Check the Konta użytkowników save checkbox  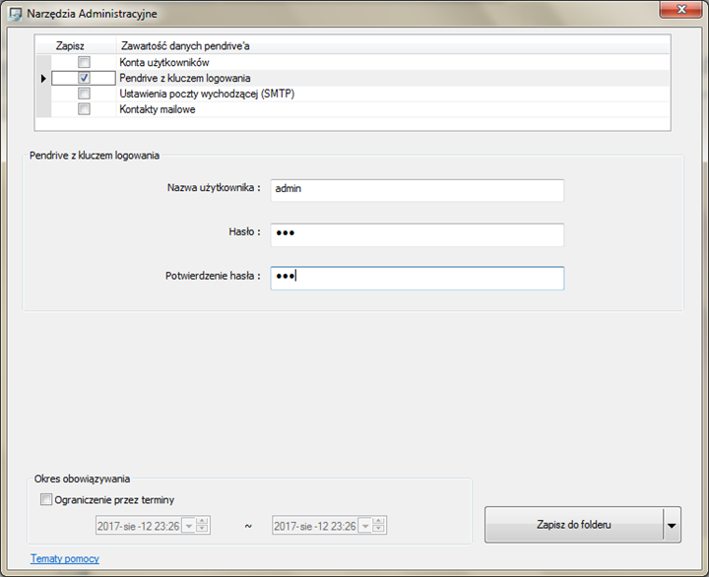click(x=84, y=62)
